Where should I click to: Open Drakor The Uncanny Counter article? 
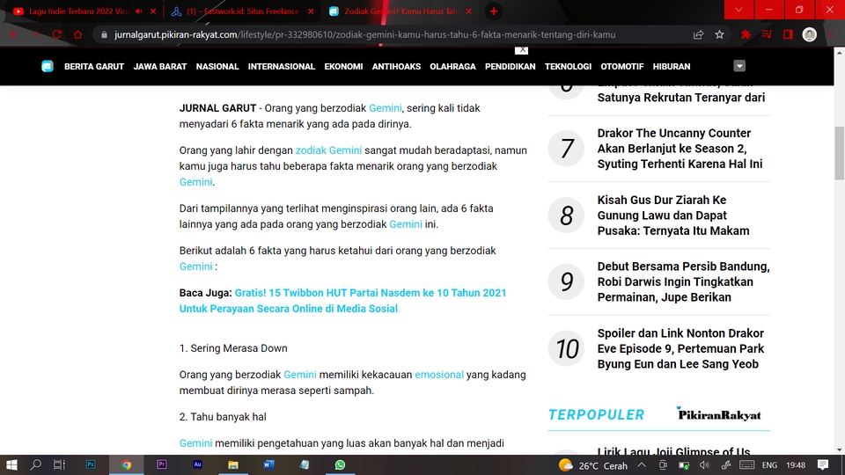click(680, 149)
